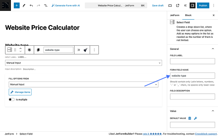Viewport: 218px width, 136px height.
Task: Click the Field Description input
Action: point(193,96)
